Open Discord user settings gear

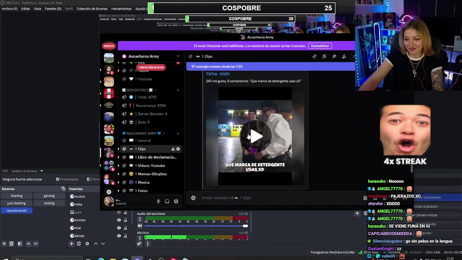[176, 201]
